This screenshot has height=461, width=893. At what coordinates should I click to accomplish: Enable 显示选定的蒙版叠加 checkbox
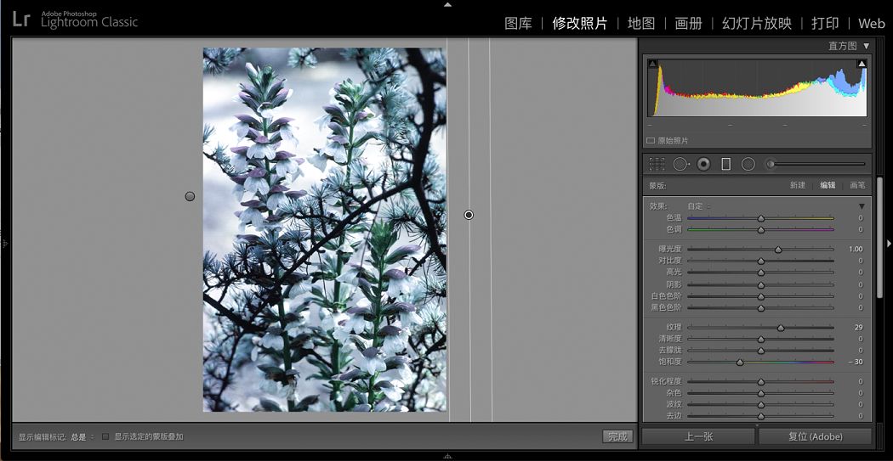(x=105, y=436)
